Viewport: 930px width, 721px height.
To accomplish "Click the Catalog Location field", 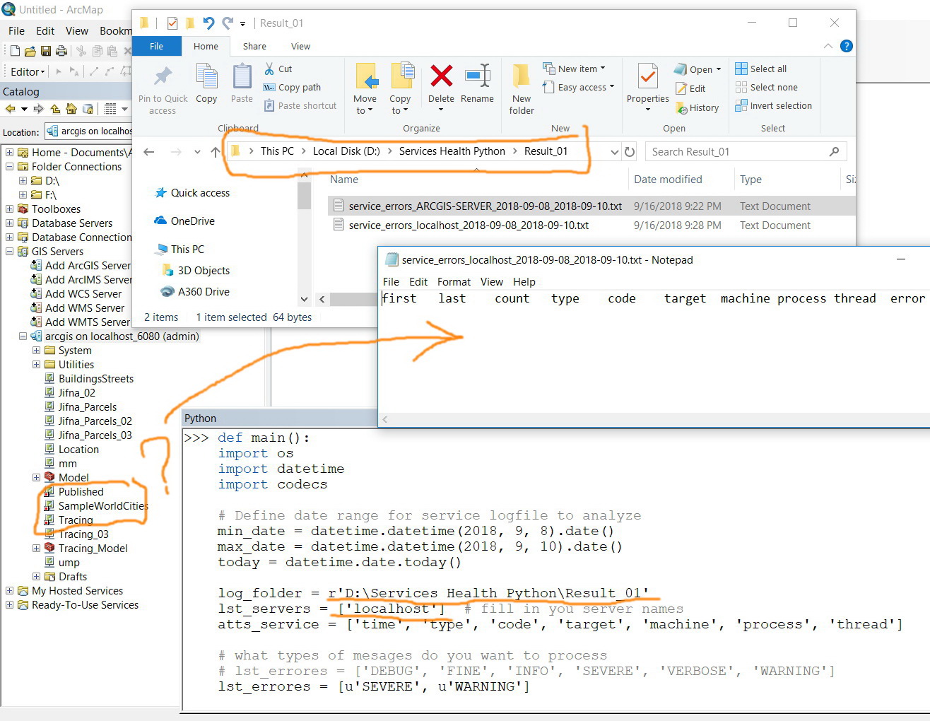I will click(x=88, y=131).
